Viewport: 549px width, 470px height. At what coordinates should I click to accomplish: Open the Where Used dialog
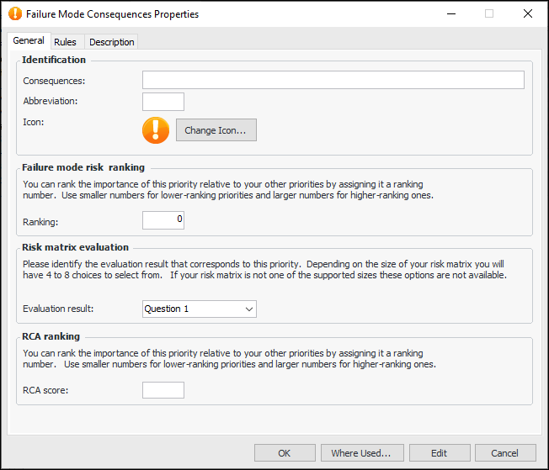tap(361, 453)
